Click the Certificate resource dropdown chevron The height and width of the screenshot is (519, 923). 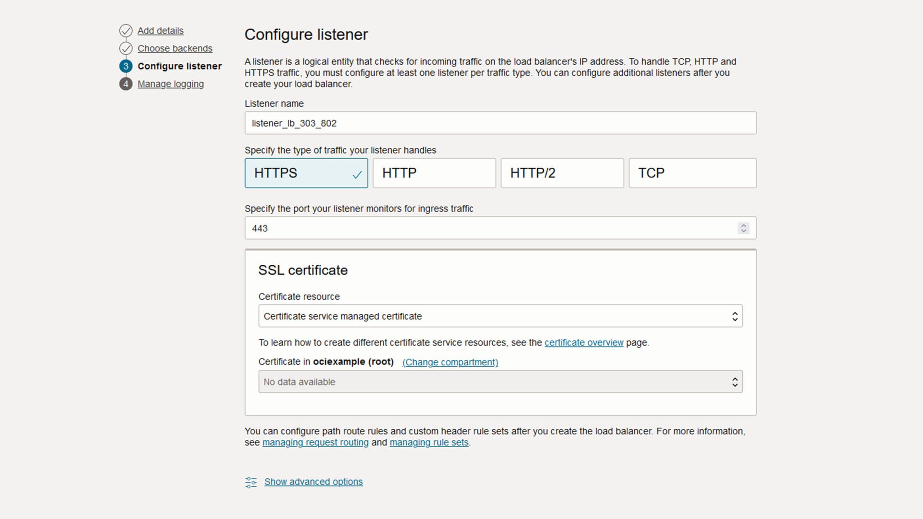(735, 316)
